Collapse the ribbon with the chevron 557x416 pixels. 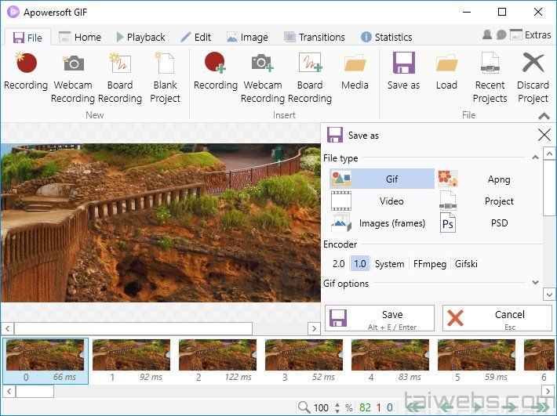pyautogui.click(x=544, y=116)
